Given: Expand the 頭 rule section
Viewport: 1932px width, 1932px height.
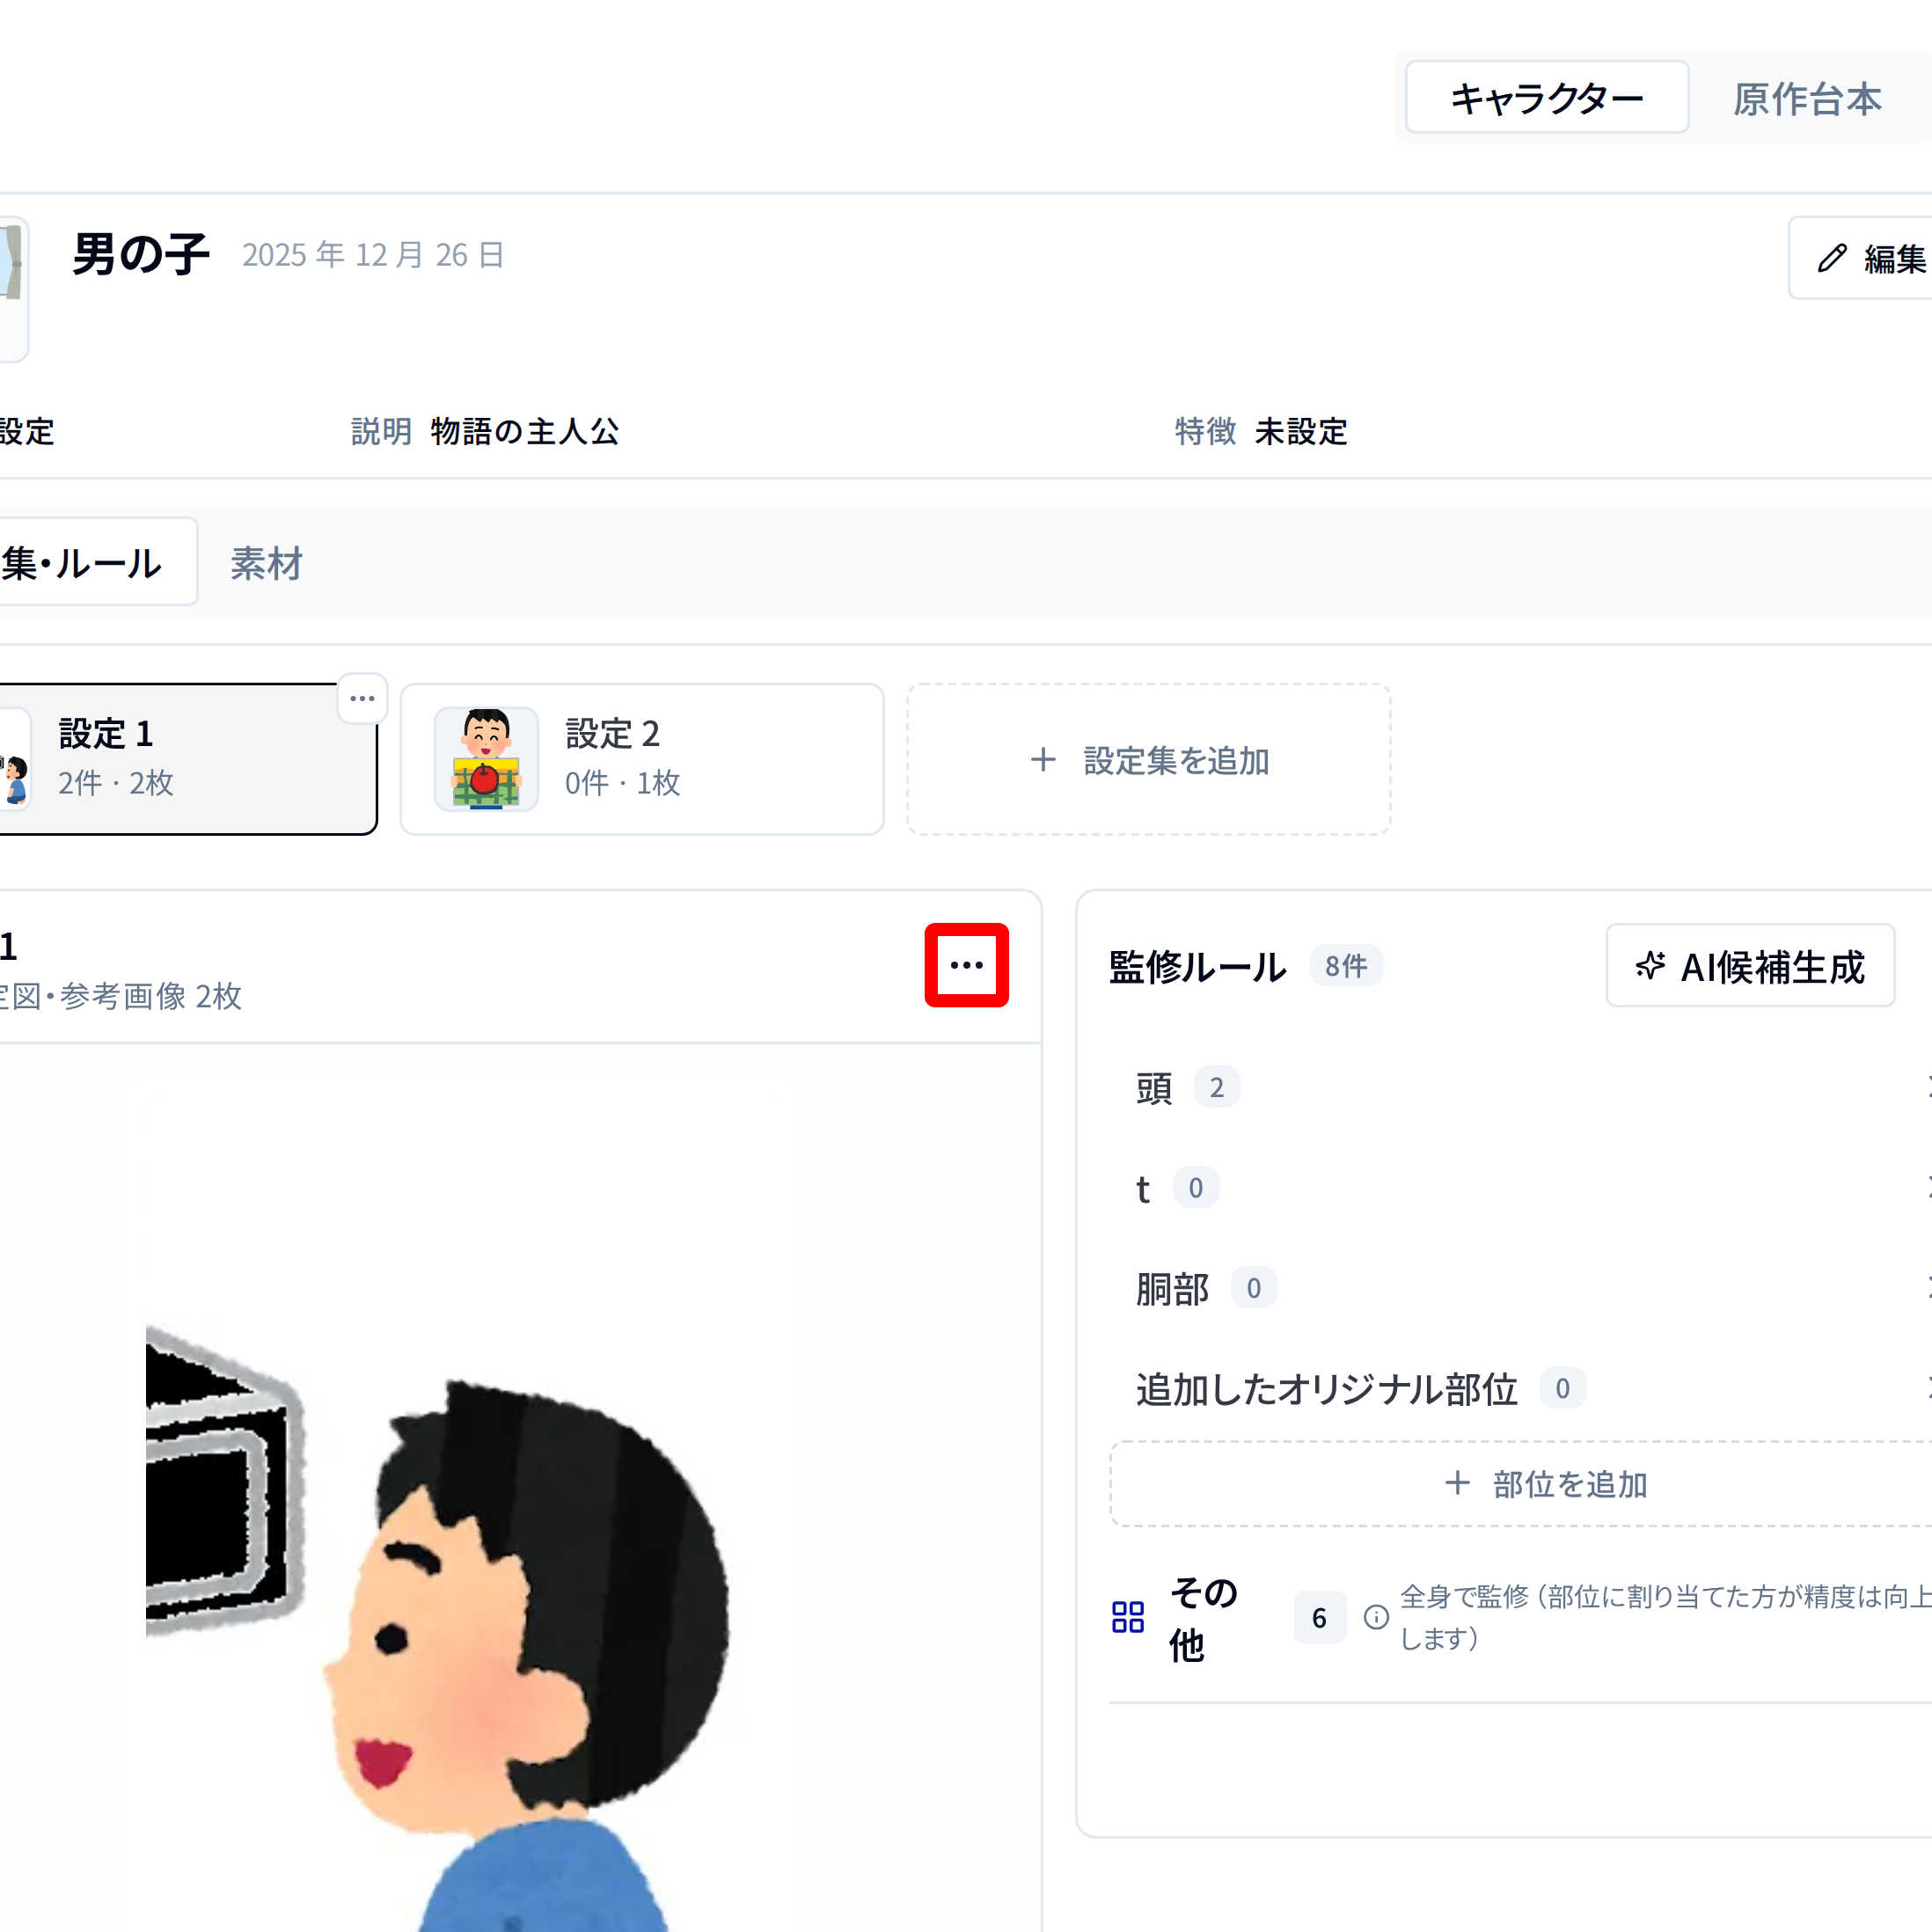Looking at the screenshot, I should click(1520, 1087).
